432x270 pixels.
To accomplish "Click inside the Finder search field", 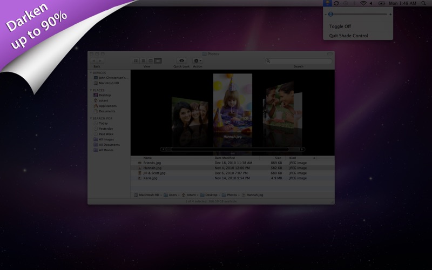I will pyautogui.click(x=299, y=61).
